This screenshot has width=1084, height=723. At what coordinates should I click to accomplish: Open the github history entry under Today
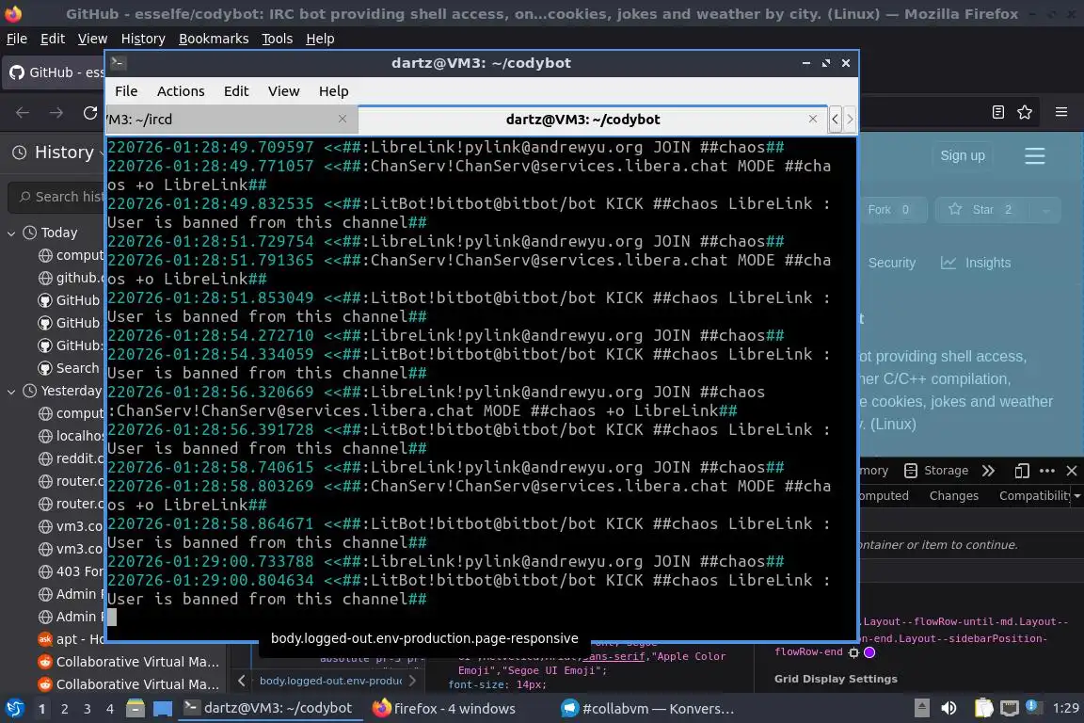tap(72, 278)
